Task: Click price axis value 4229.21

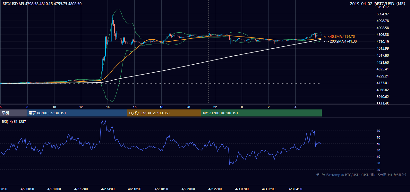Action: coord(382,76)
